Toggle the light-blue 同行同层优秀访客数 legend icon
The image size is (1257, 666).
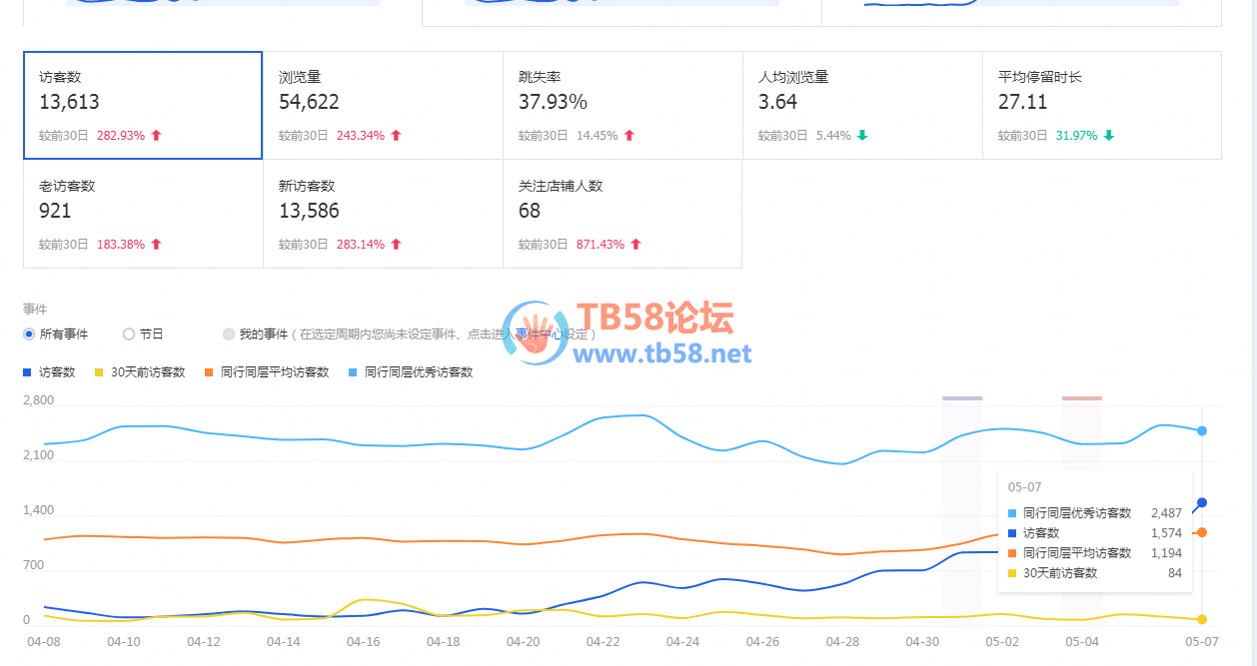coord(353,372)
